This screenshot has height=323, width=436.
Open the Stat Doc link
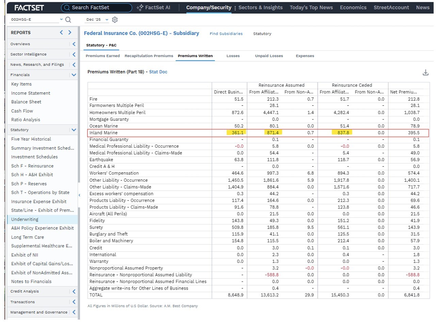point(158,72)
